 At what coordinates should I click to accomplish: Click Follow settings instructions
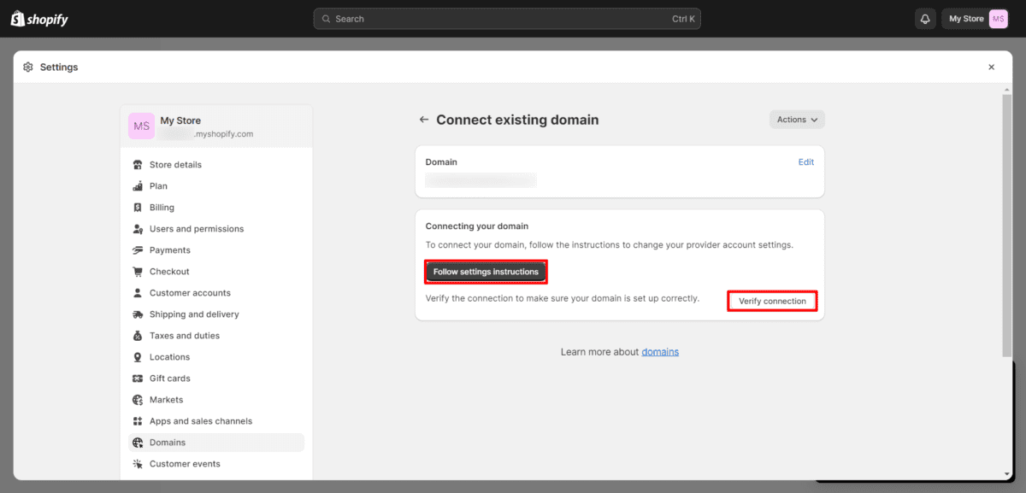pos(485,271)
